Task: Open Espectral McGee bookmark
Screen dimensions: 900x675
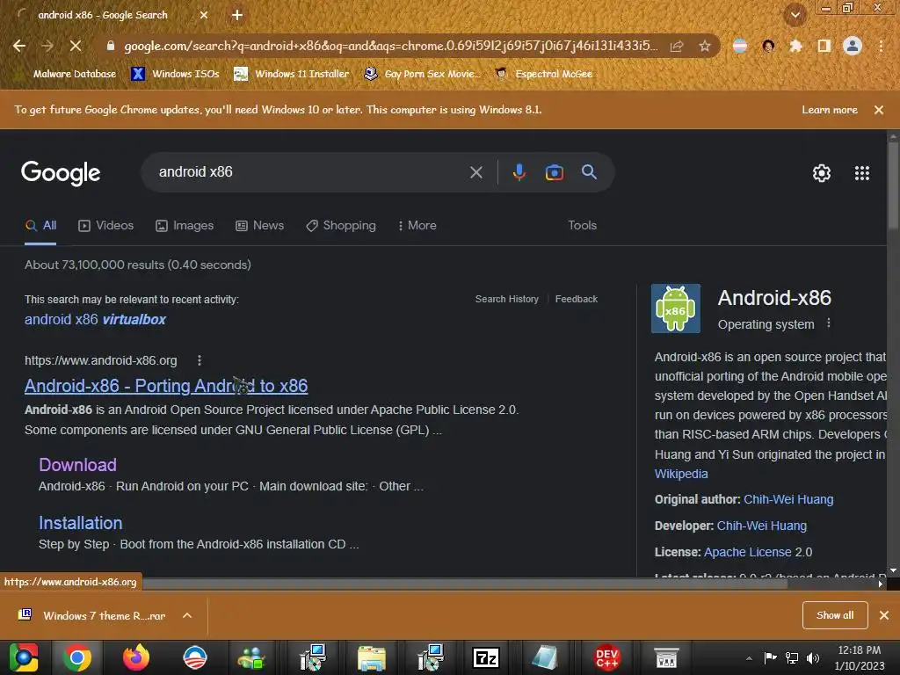Action: coord(543,74)
